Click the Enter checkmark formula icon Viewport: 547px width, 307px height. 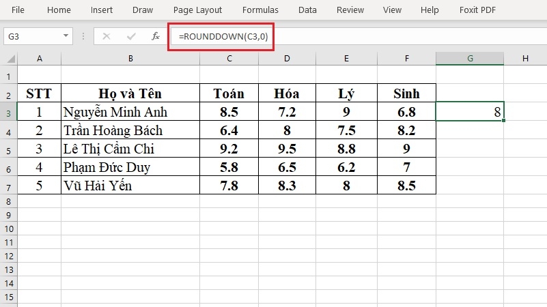click(131, 36)
